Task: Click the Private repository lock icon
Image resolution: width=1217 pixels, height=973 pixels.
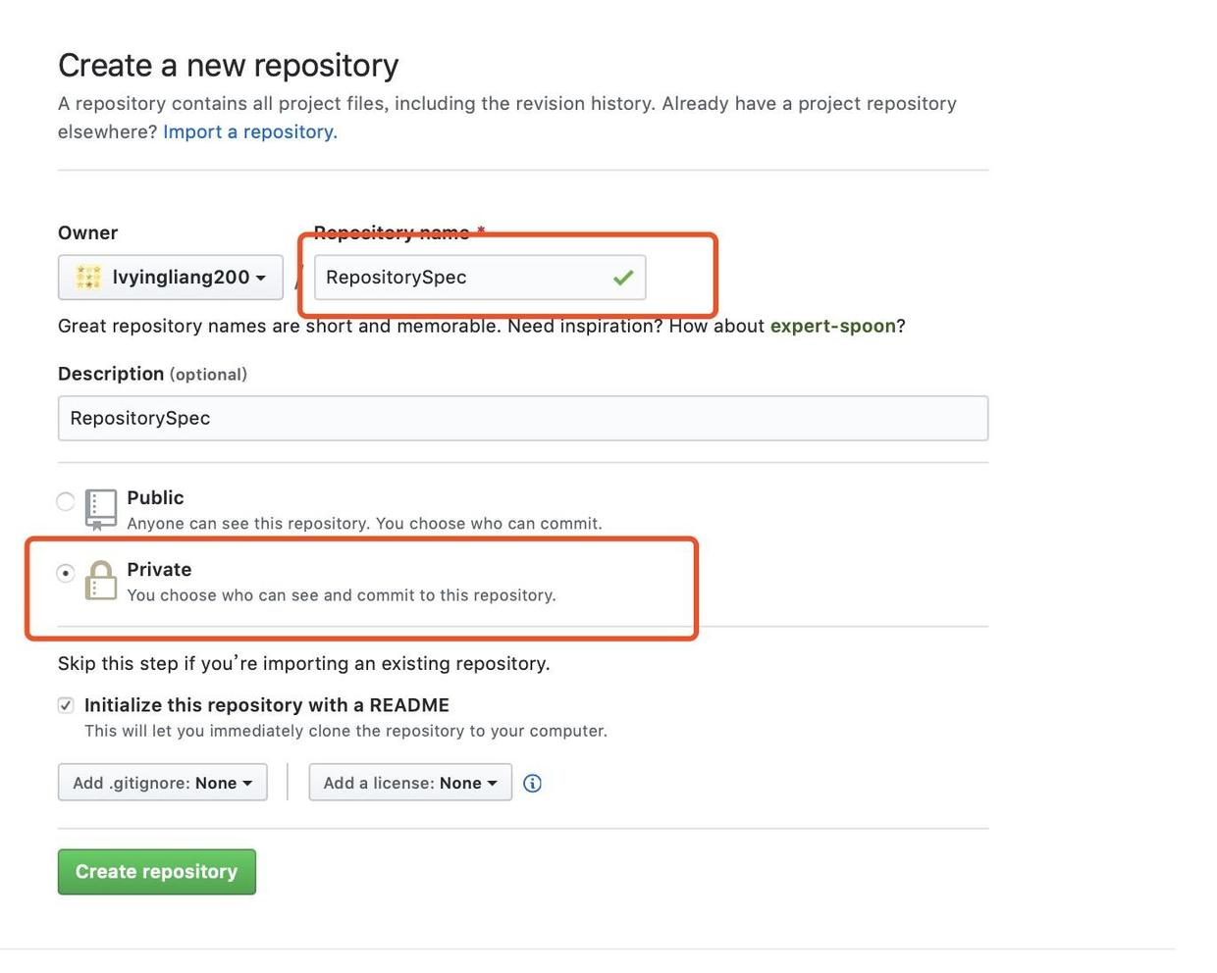Action: point(100,581)
